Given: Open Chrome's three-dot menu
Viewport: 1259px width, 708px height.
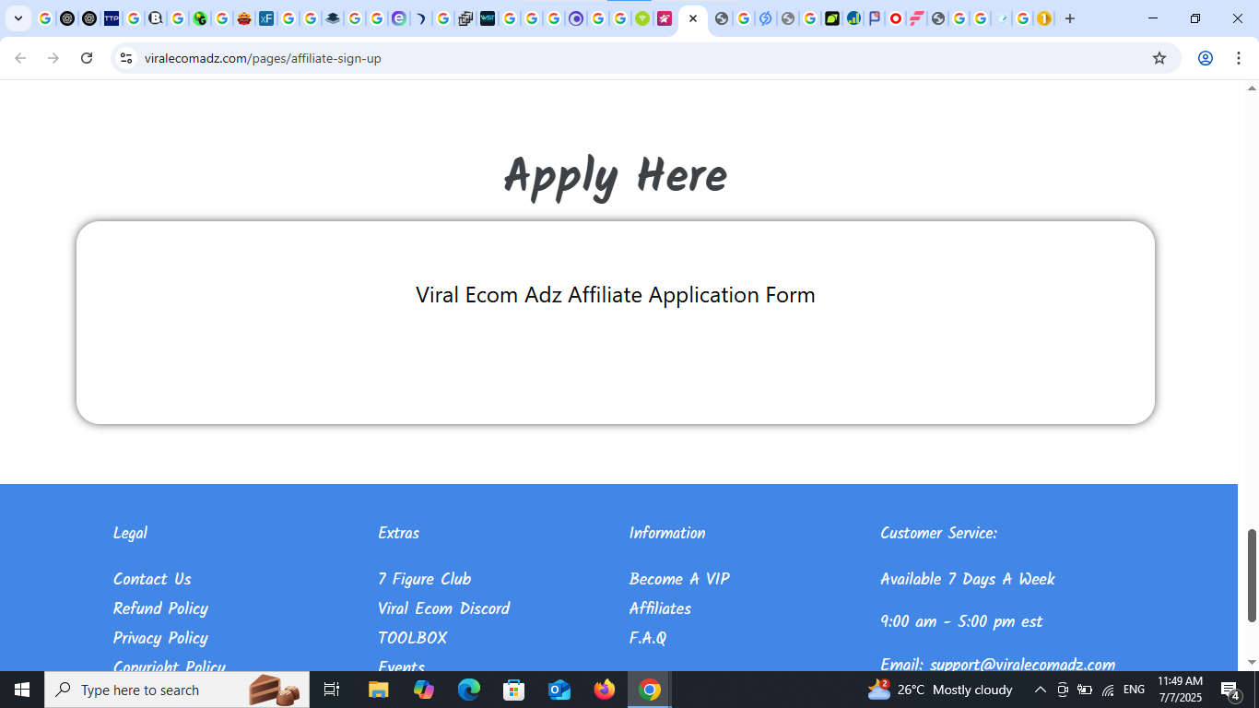Looking at the screenshot, I should click(1239, 58).
